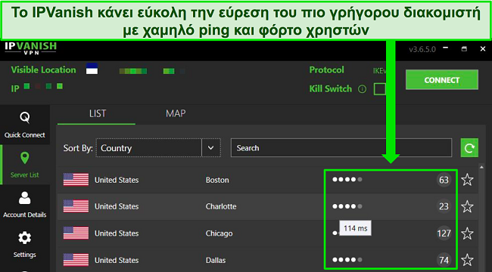Image resolution: width=492 pixels, height=272 pixels.
Task: Select the Server List sidebar icon
Action: (x=25, y=165)
